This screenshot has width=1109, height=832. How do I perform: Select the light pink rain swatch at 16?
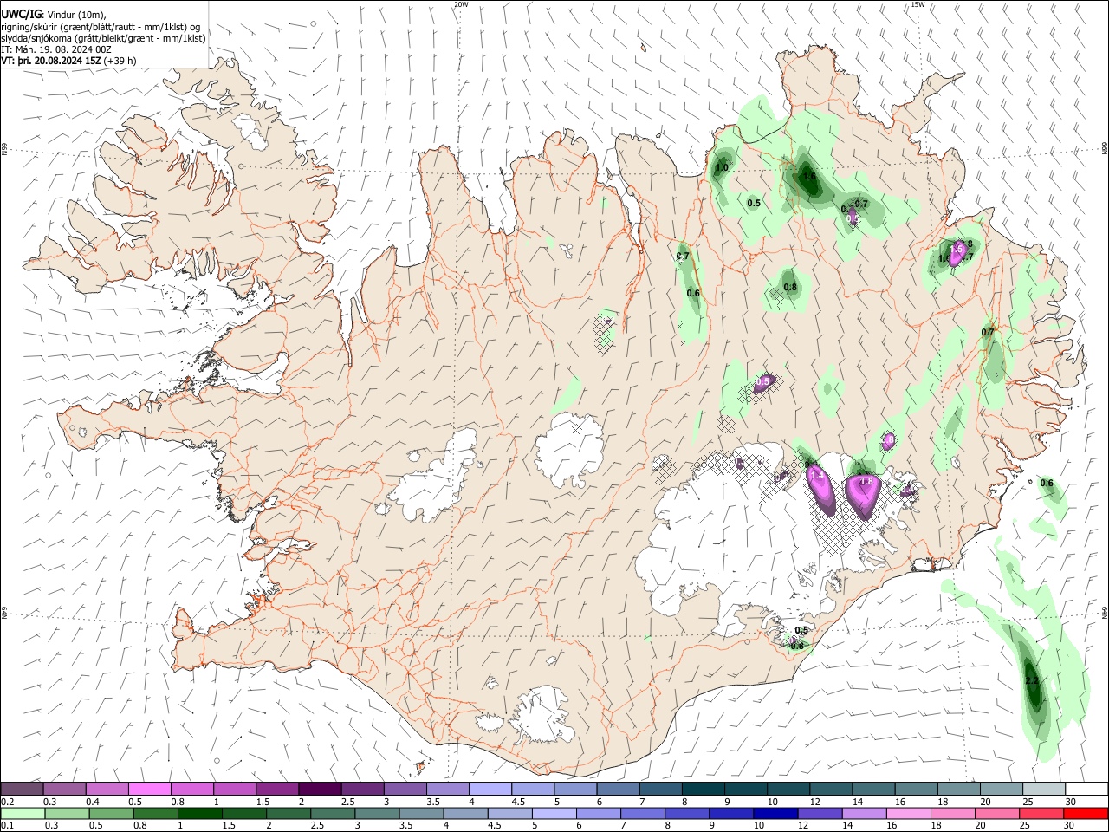[908, 813]
